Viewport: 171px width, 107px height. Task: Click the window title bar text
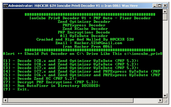pyautogui.click(x=73, y=6)
